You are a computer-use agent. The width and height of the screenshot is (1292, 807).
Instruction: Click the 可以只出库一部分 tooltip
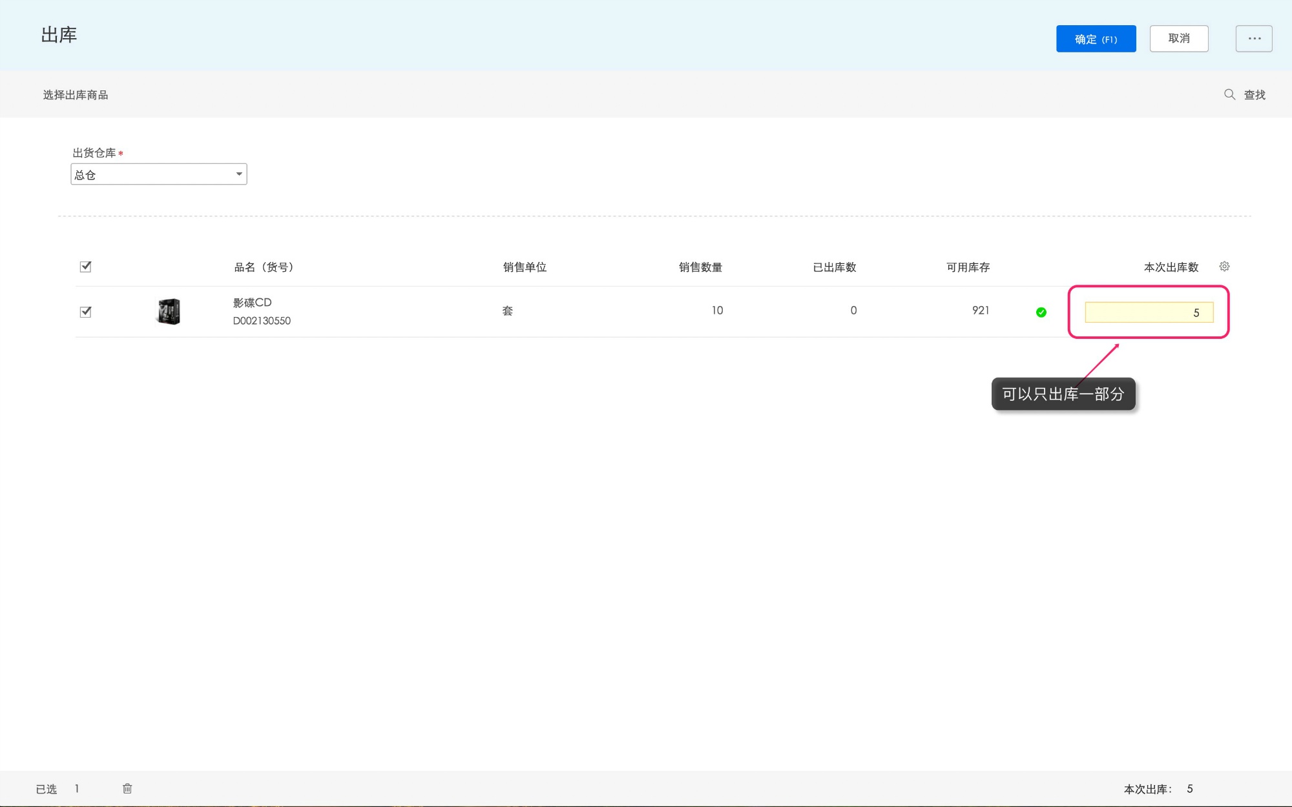[x=1063, y=394]
